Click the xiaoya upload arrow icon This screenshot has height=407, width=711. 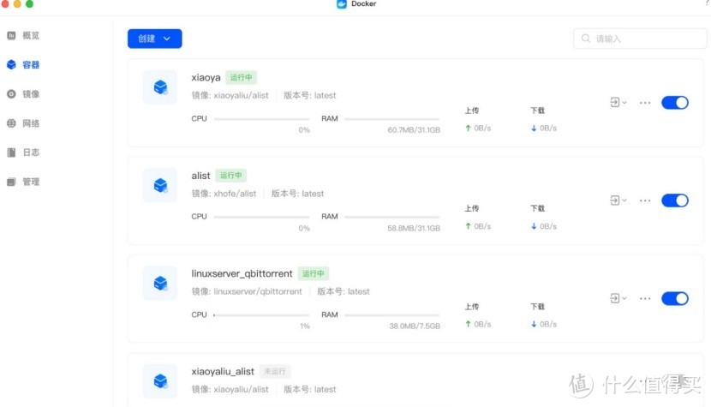coord(468,129)
